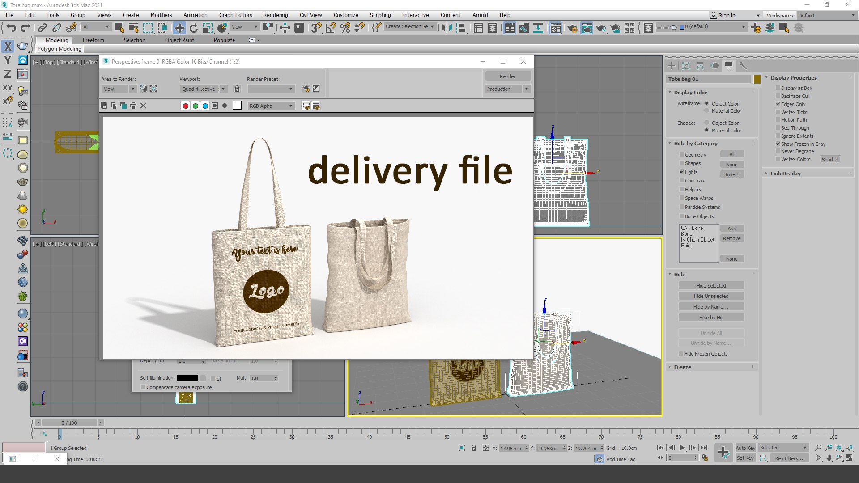The image size is (859, 483).
Task: Open the Utilities wrench tab in command panel
Action: 743,66
